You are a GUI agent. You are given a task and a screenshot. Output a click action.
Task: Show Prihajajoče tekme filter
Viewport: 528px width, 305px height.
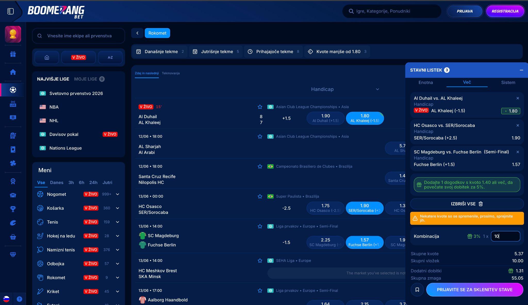point(274,52)
